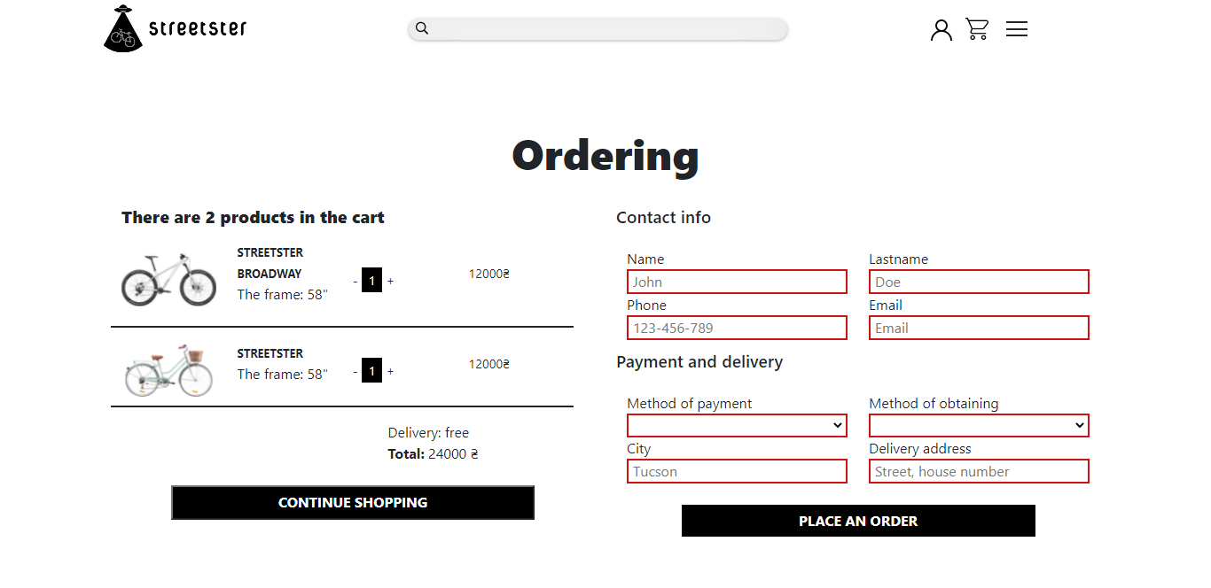The image size is (1211, 588).
Task: Select the City input field
Action: click(x=737, y=471)
